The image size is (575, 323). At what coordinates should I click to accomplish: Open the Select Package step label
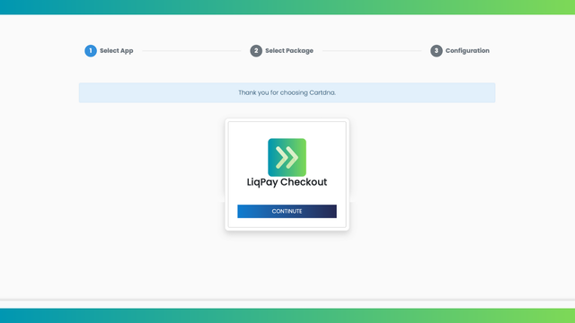coord(289,51)
